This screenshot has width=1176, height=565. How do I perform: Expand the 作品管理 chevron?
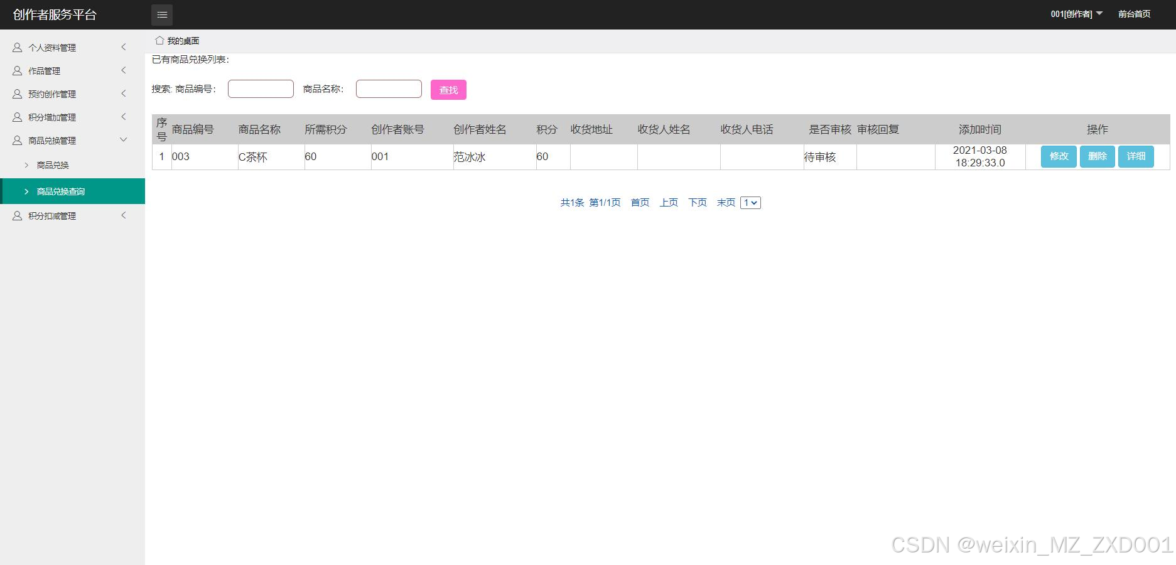(124, 70)
